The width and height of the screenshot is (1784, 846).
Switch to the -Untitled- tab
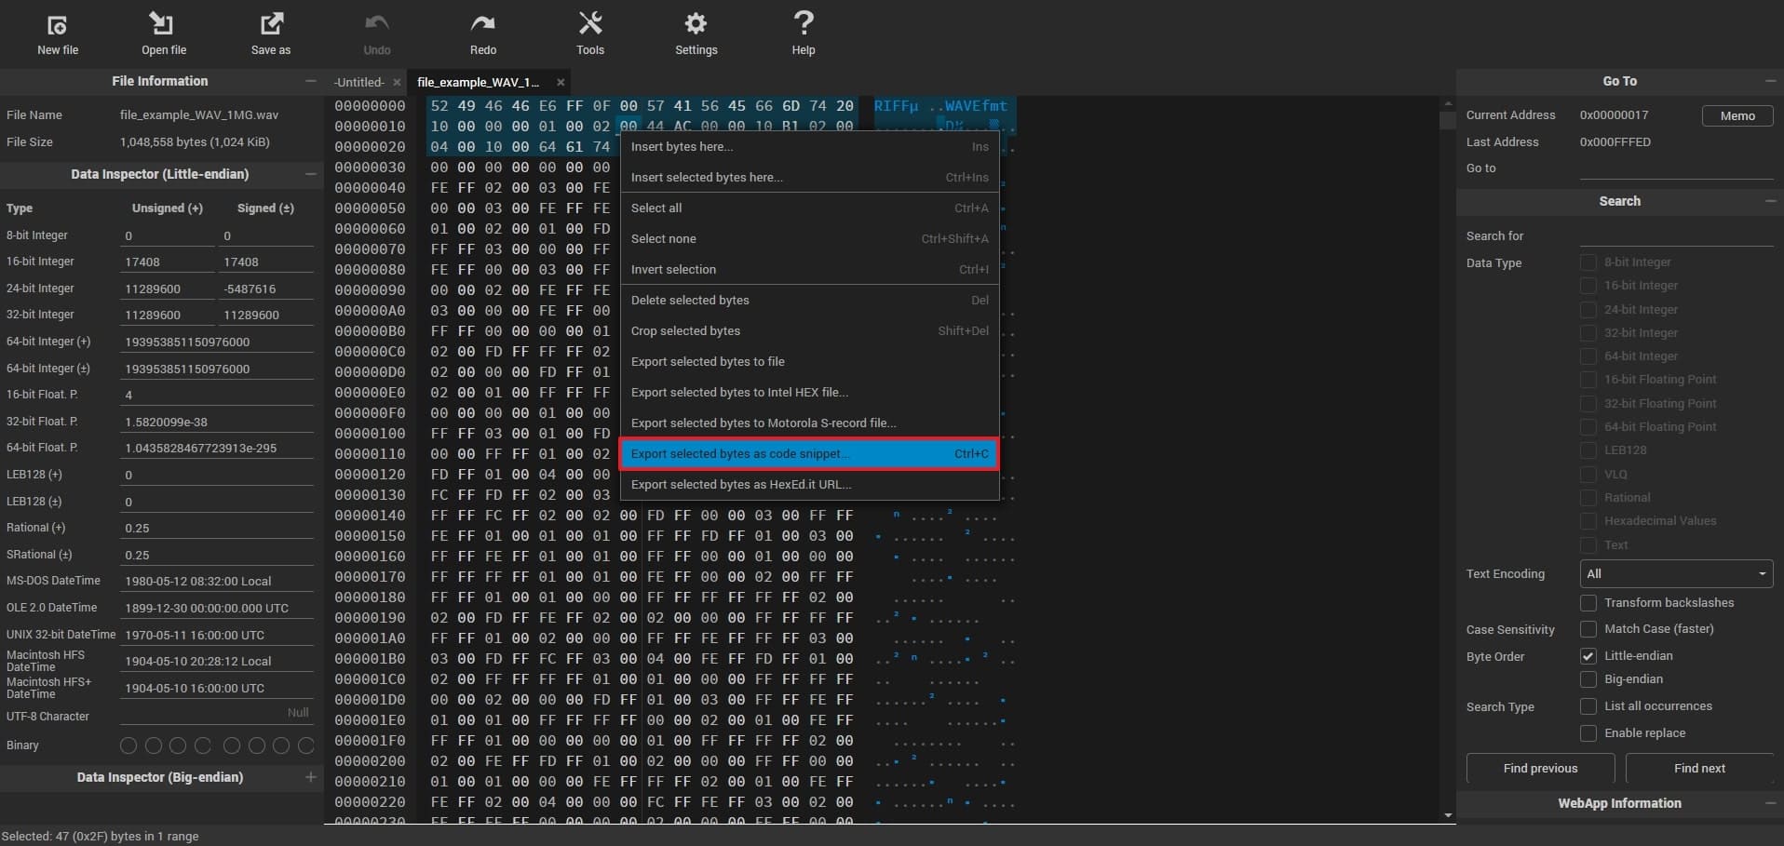358,82
